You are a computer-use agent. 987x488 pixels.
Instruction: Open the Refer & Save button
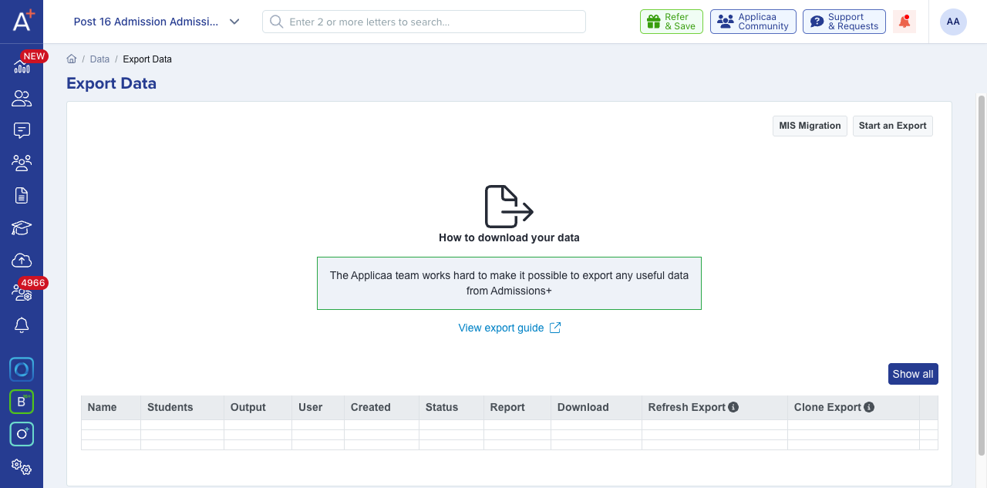click(x=672, y=22)
